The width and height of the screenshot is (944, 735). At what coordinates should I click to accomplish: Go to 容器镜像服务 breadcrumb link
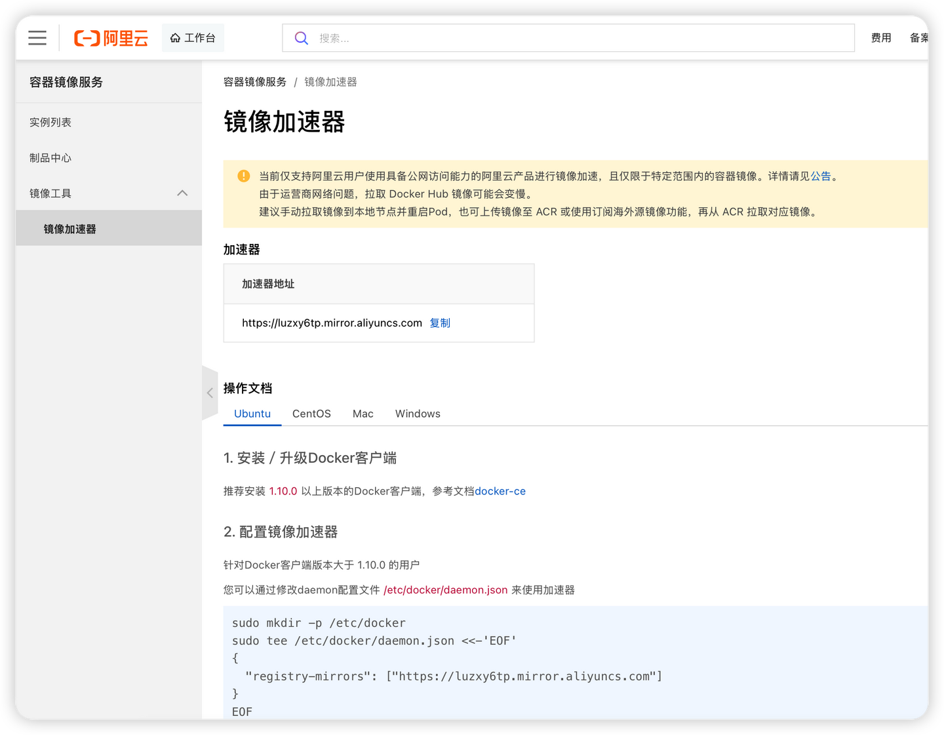(x=255, y=82)
